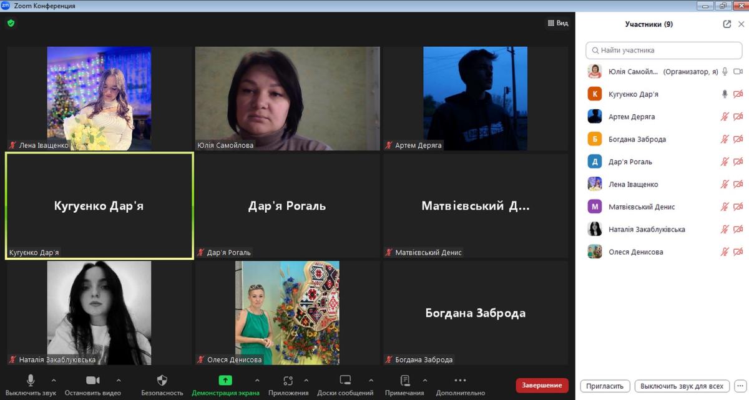Click the green encryption shield icon

(x=11, y=23)
